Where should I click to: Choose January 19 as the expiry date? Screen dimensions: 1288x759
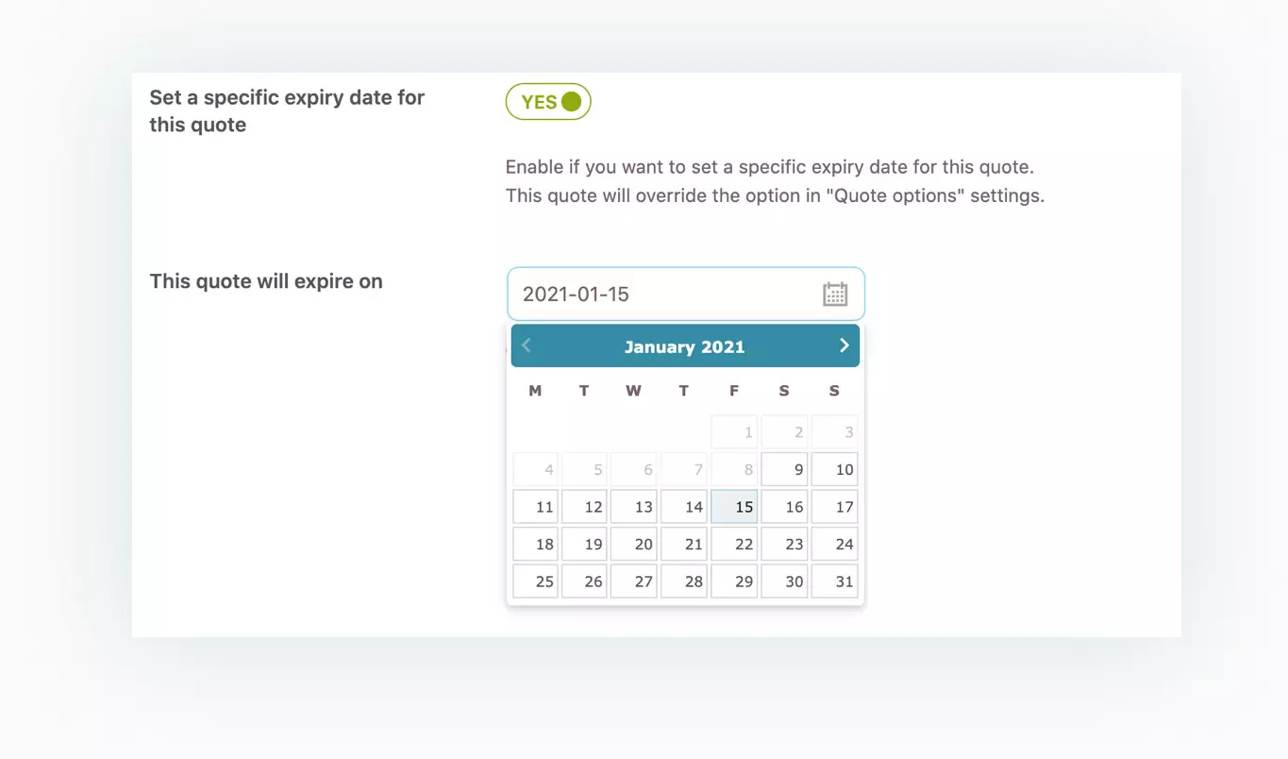pyautogui.click(x=584, y=544)
